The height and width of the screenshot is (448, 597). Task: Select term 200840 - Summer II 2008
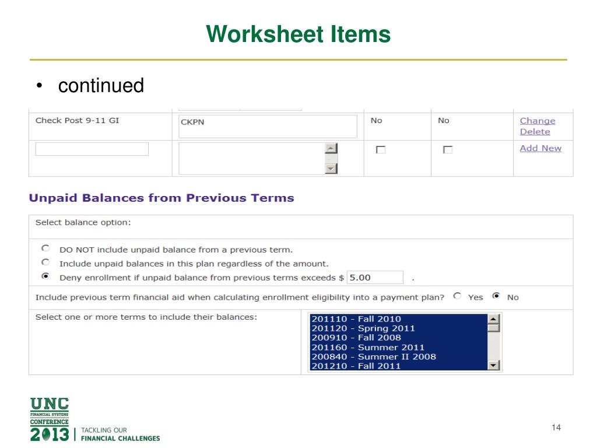(398, 356)
